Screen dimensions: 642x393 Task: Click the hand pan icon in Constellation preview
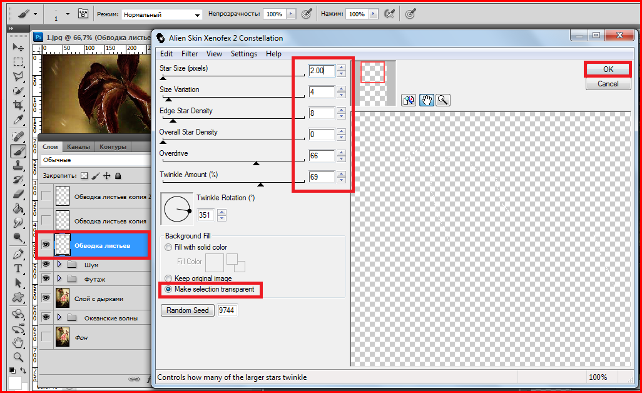click(x=426, y=100)
